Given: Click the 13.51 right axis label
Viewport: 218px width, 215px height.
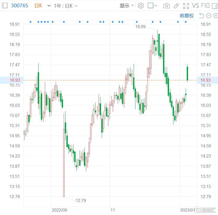Looking at the screenshot, I should pyautogui.click(x=205, y=176).
